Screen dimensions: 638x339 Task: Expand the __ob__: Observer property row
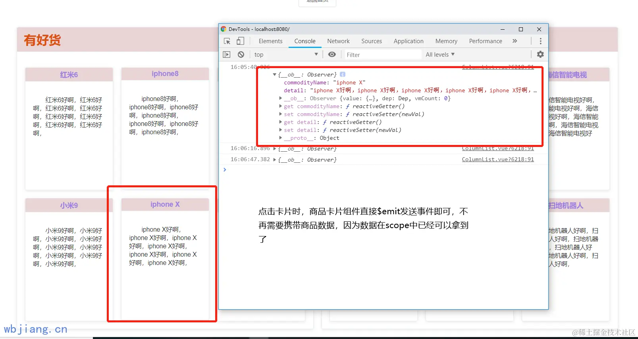tap(281, 98)
